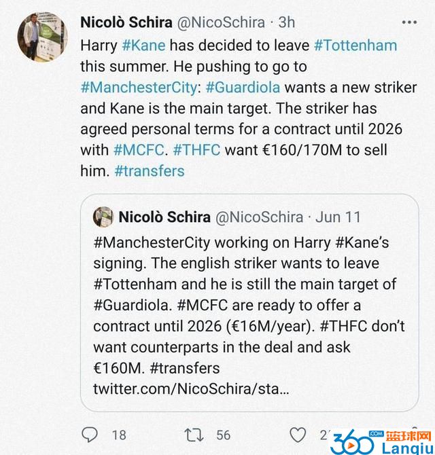This screenshot has width=435, height=455.
Task: Click the 3h timestamp of the tweet
Action: [x=287, y=22]
